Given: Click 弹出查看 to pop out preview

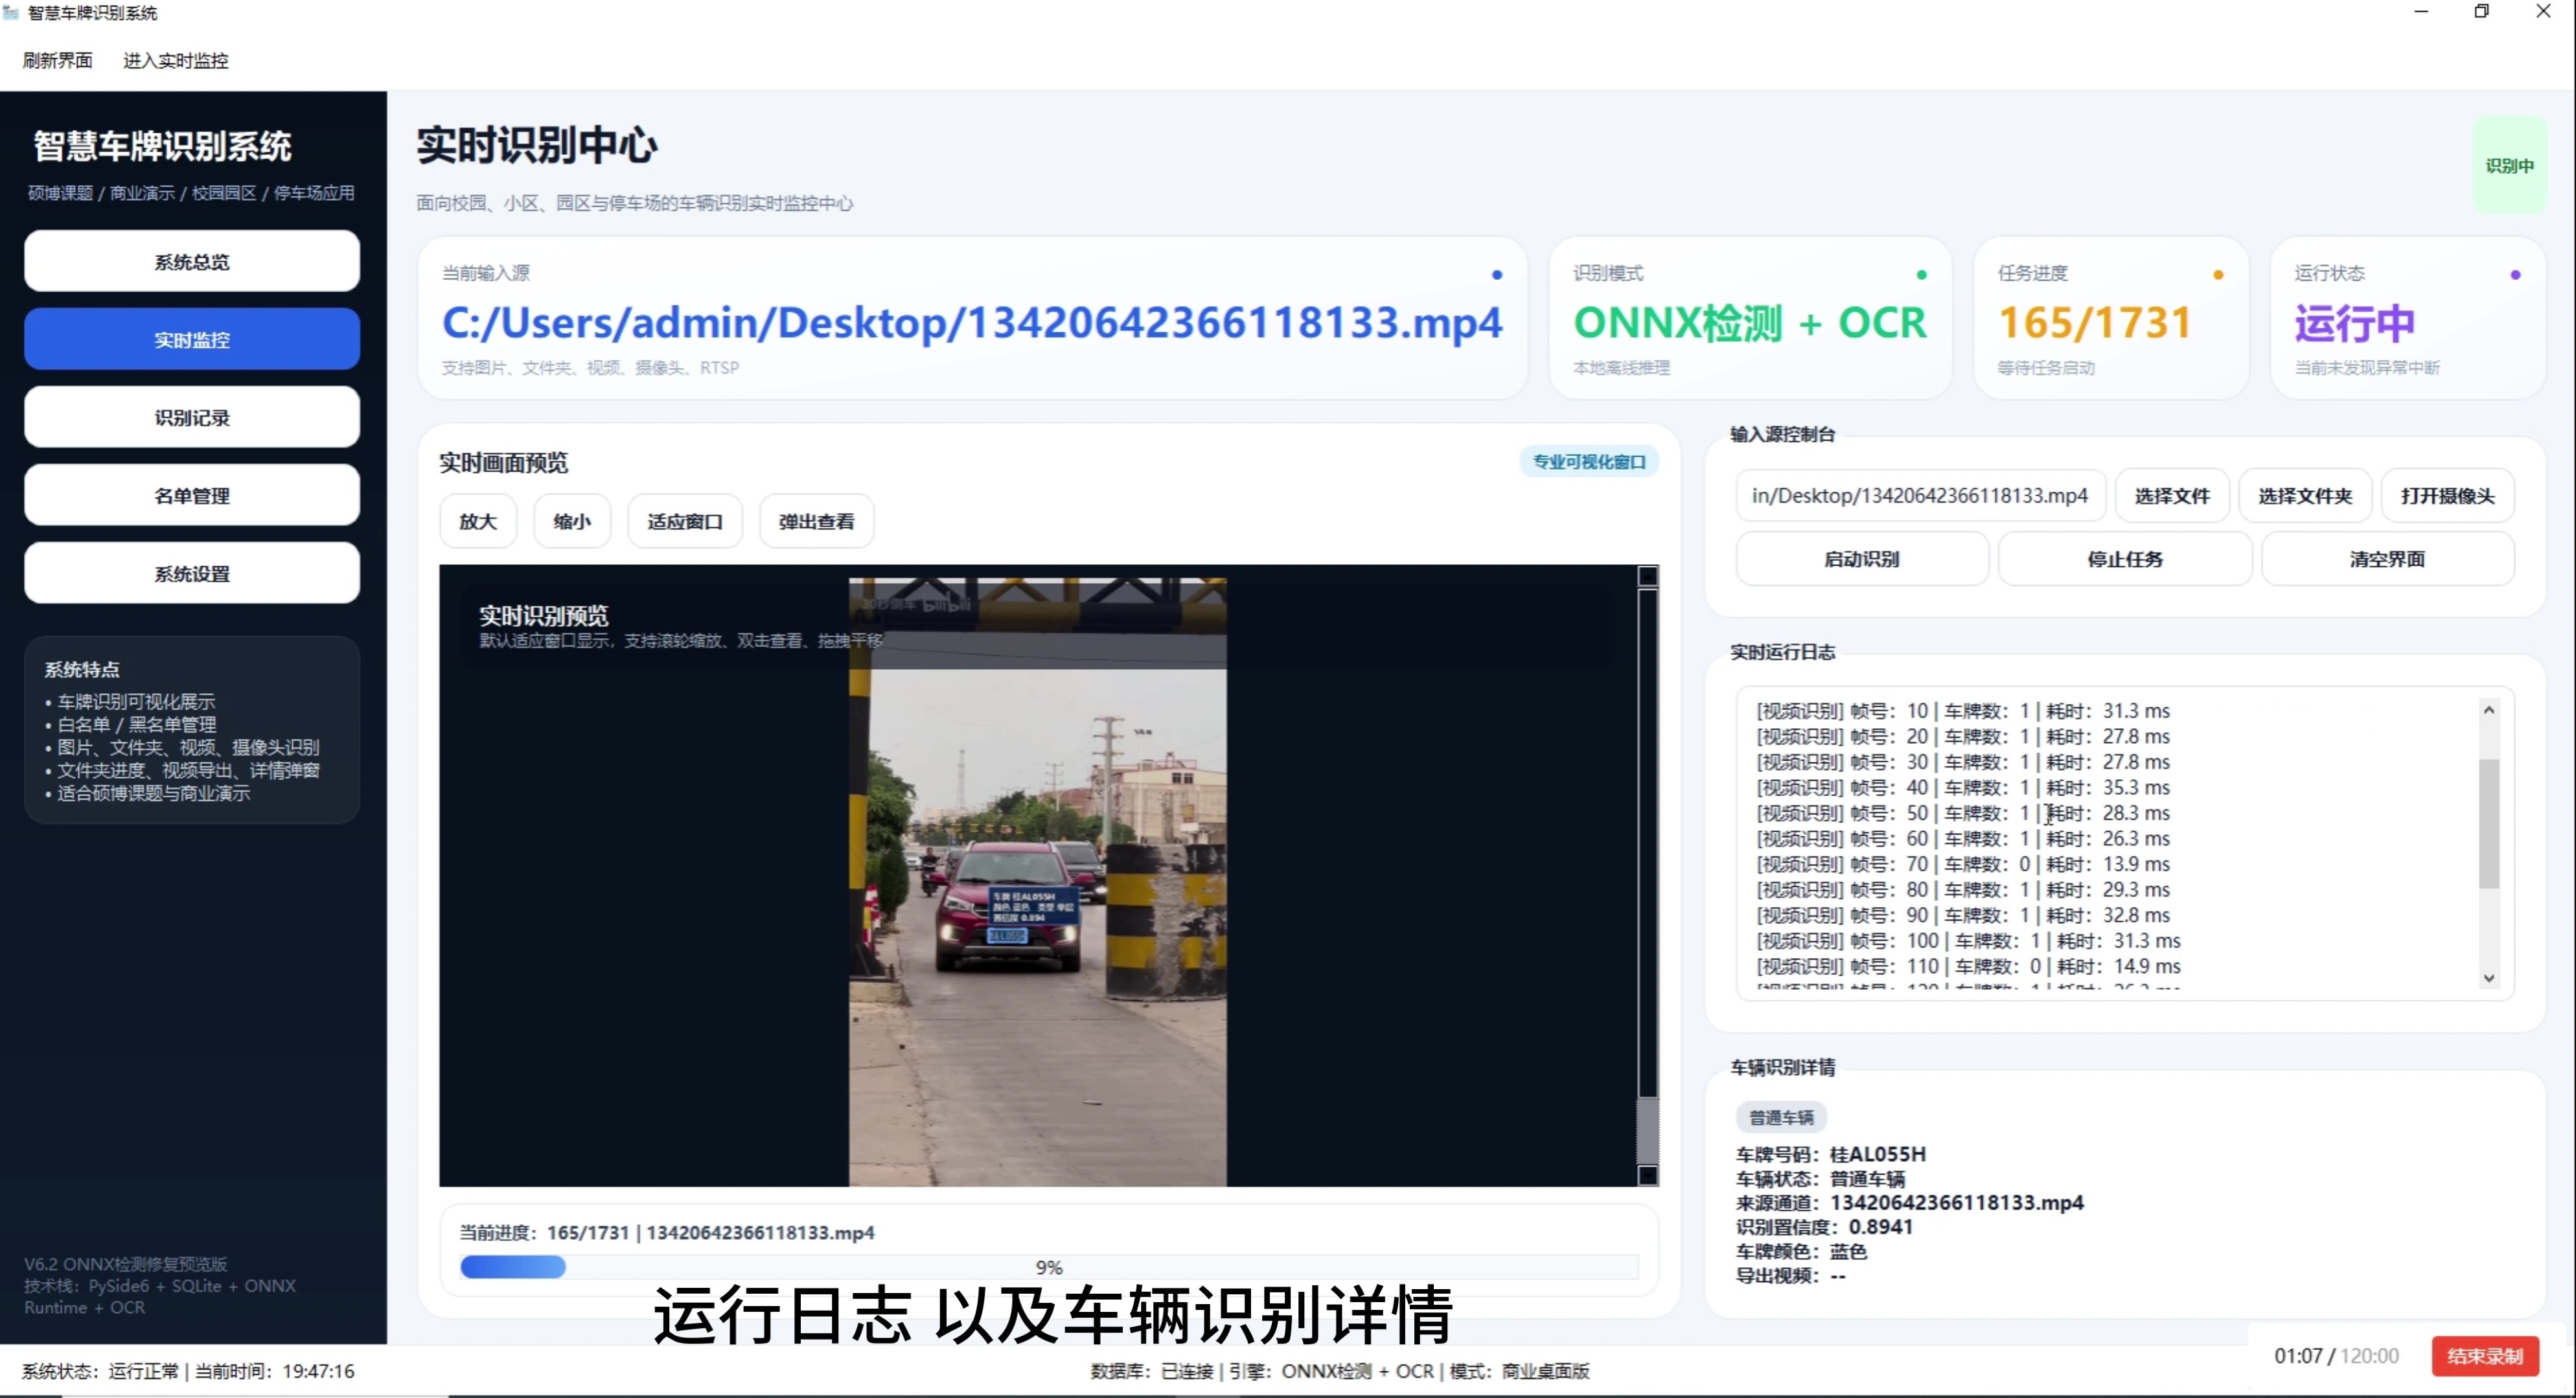Looking at the screenshot, I should (x=817, y=521).
